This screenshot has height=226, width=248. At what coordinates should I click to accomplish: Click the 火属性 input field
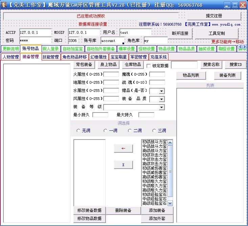pos(111,74)
